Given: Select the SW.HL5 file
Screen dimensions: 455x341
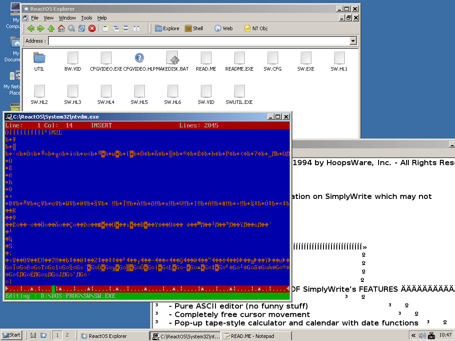Looking at the screenshot, I should (x=139, y=95).
